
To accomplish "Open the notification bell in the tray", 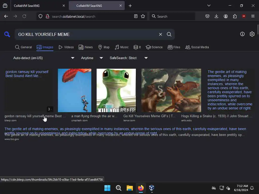I will click(x=252, y=188).
